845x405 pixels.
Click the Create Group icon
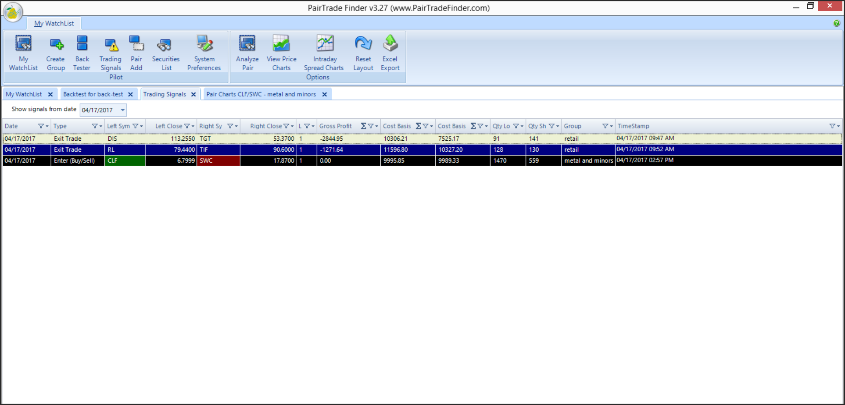pyautogui.click(x=56, y=53)
